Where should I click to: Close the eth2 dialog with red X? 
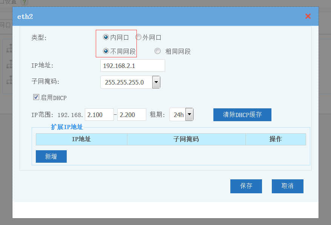click(x=308, y=16)
